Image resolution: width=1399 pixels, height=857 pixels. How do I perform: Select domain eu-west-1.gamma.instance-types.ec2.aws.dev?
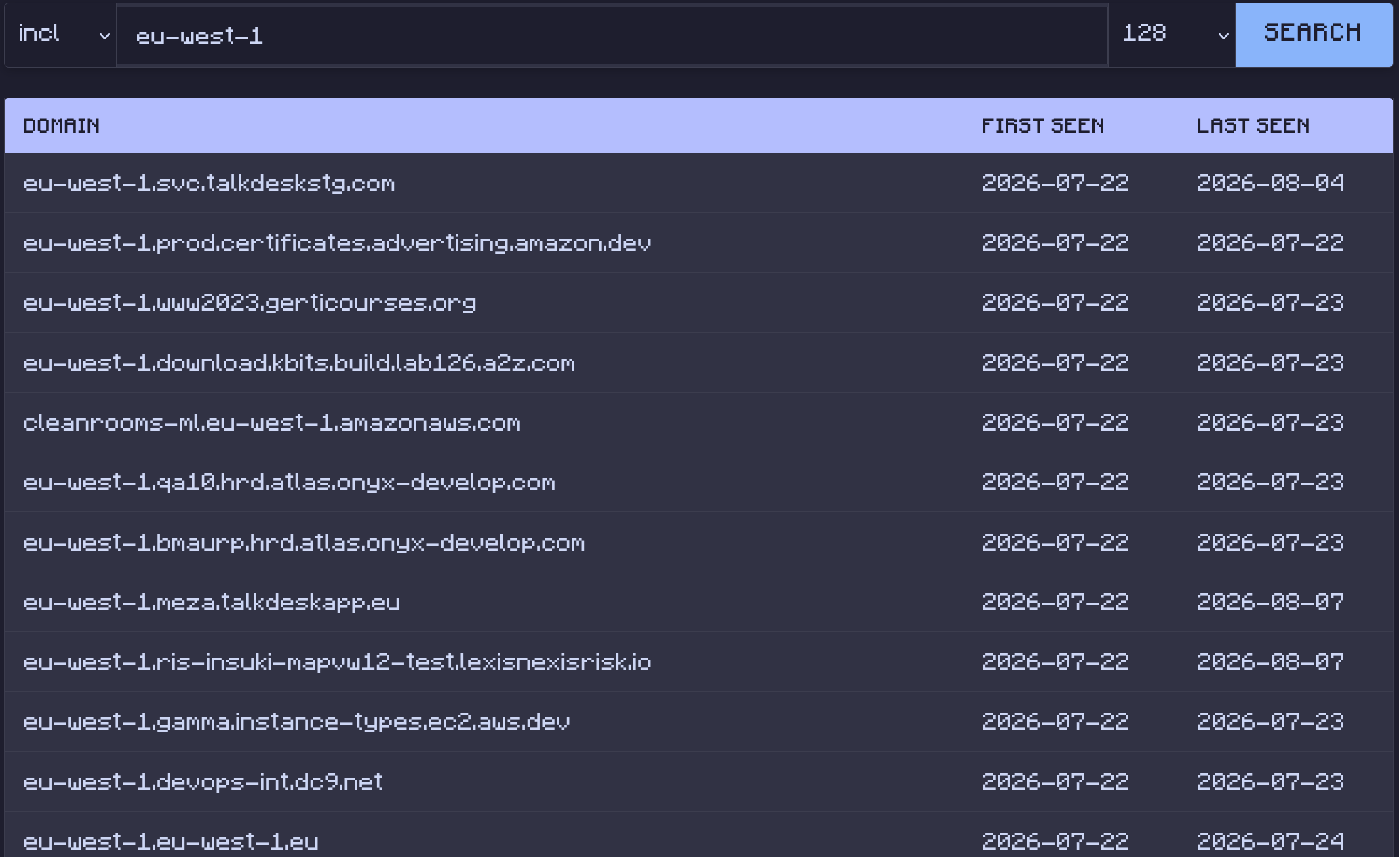pyautogui.click(x=296, y=721)
